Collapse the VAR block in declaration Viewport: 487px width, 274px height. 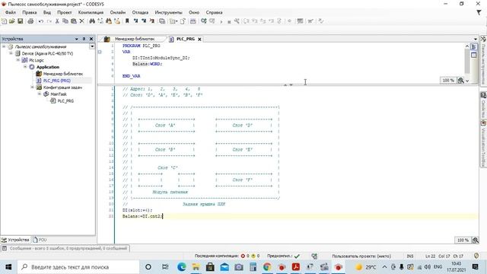(100, 52)
